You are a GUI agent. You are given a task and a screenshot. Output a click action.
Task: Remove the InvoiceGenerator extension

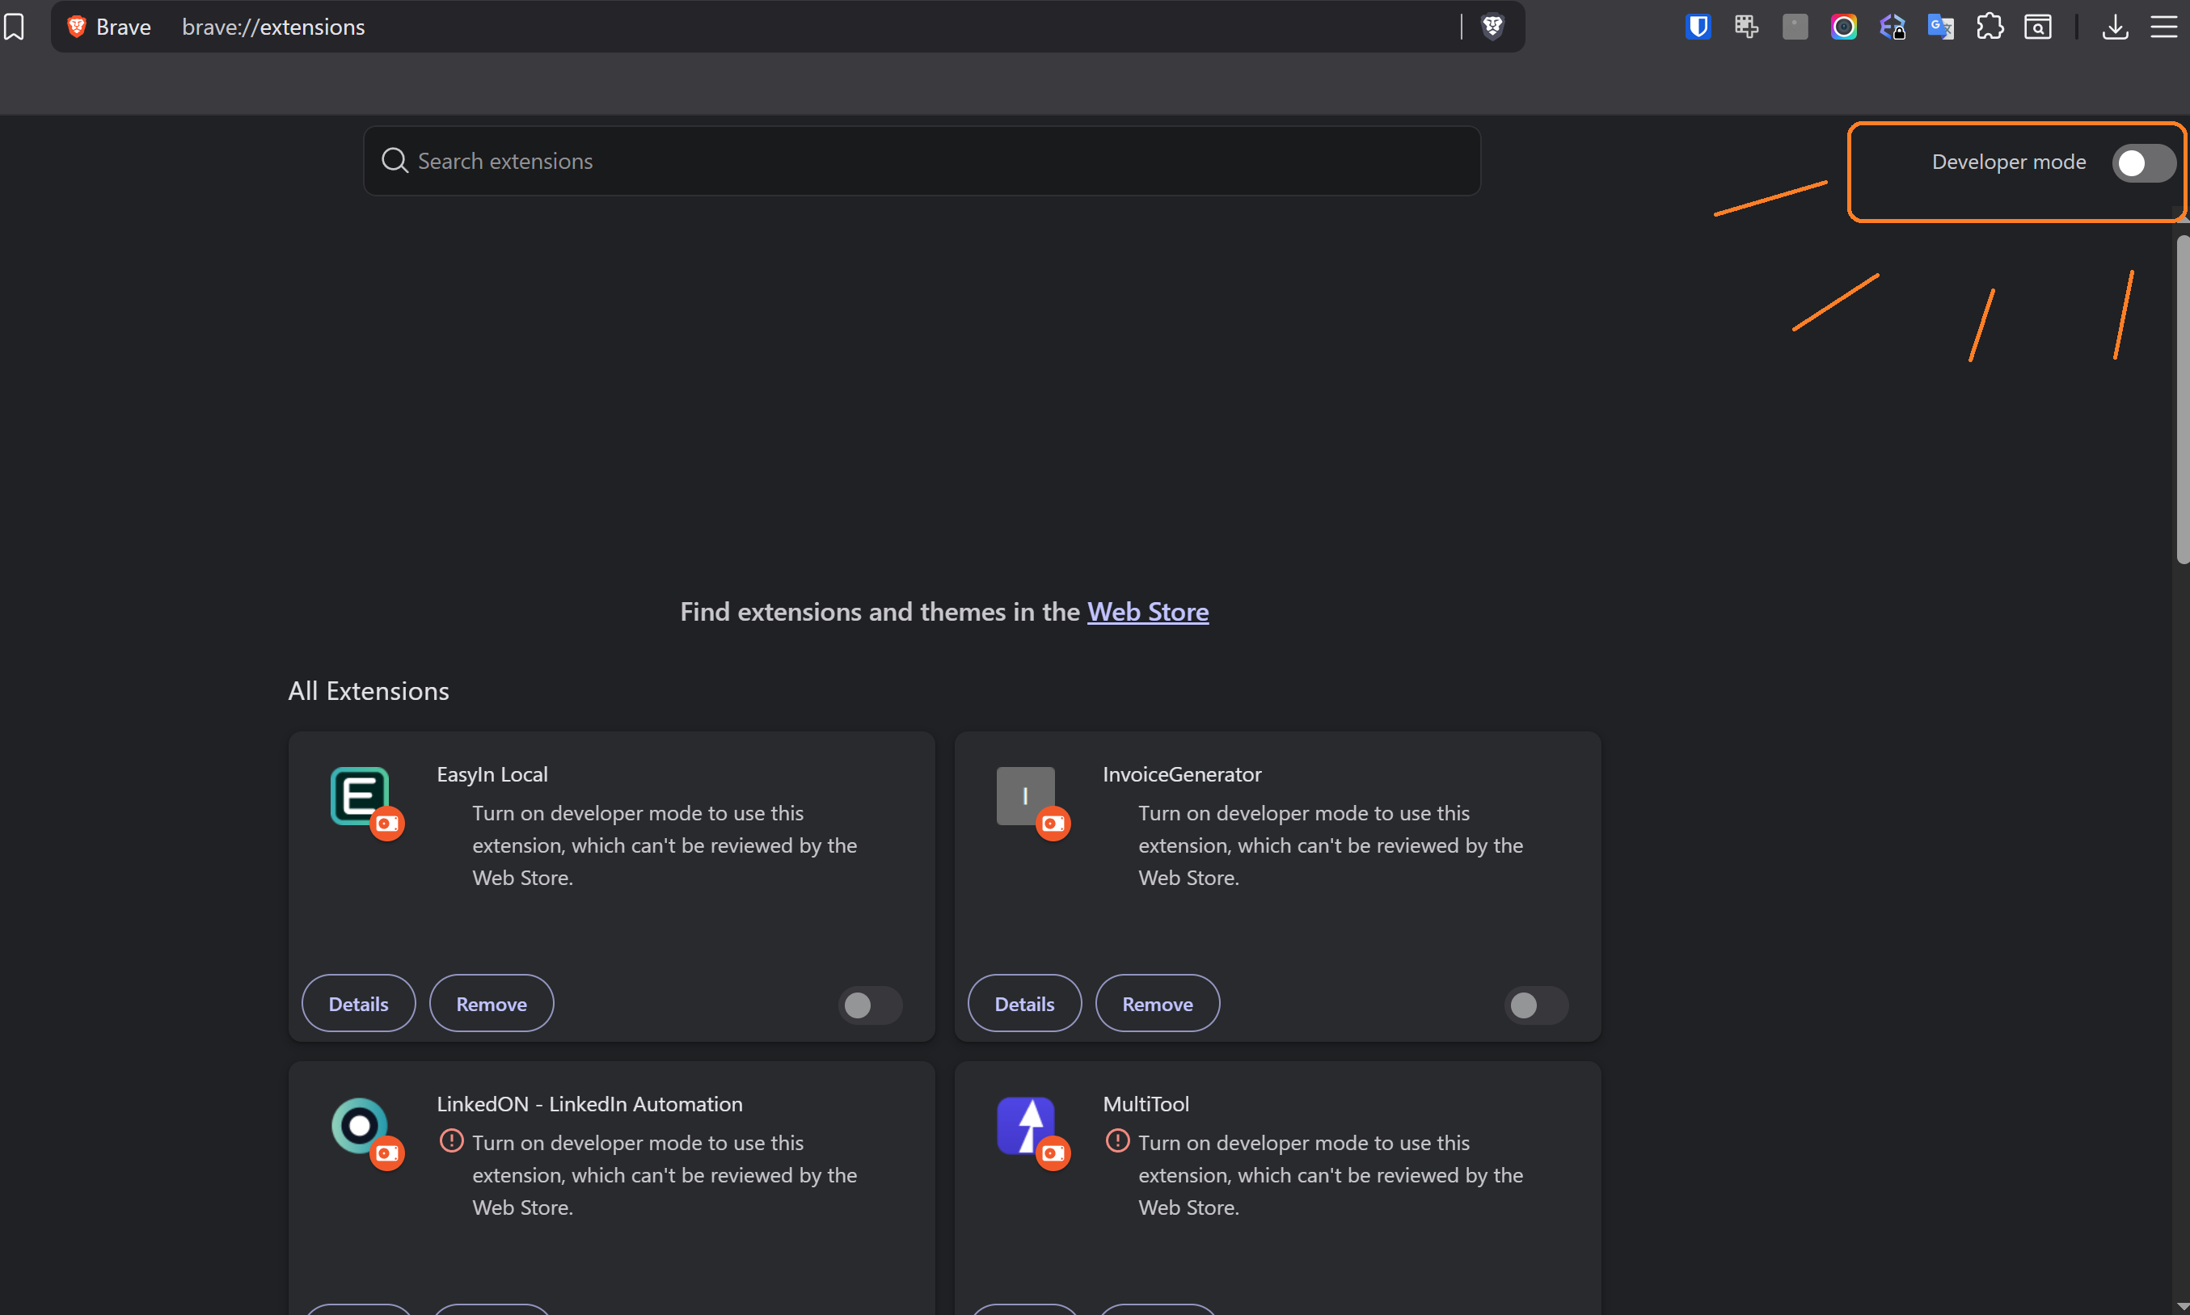point(1158,1003)
